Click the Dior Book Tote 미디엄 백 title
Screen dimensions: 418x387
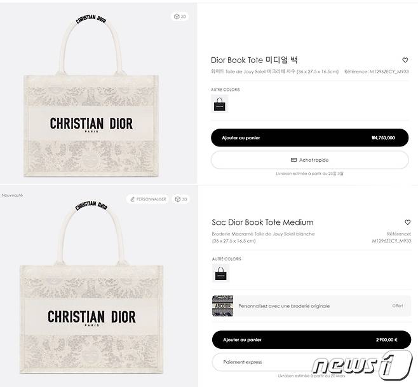pos(254,60)
